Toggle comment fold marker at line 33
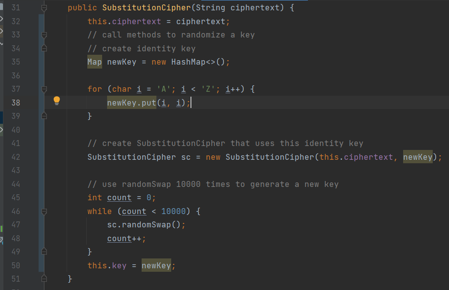This screenshot has height=290, width=449. pos(44,35)
